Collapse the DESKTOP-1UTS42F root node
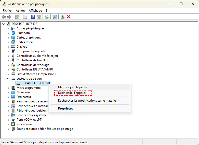 point(4,24)
